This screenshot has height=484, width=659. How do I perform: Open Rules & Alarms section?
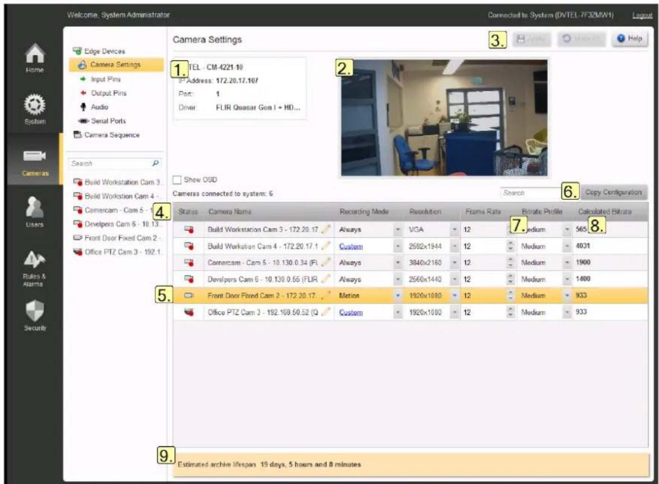tap(34, 269)
